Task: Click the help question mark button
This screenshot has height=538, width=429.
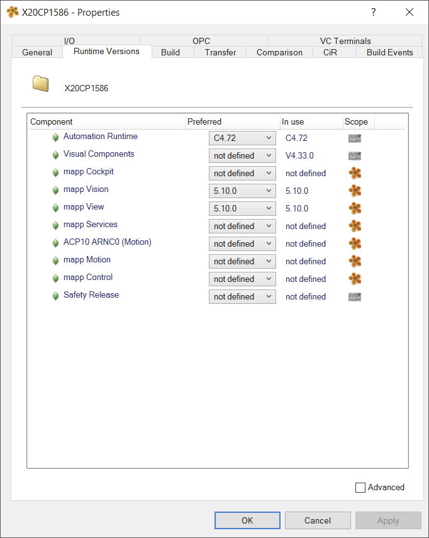Action: [x=374, y=12]
